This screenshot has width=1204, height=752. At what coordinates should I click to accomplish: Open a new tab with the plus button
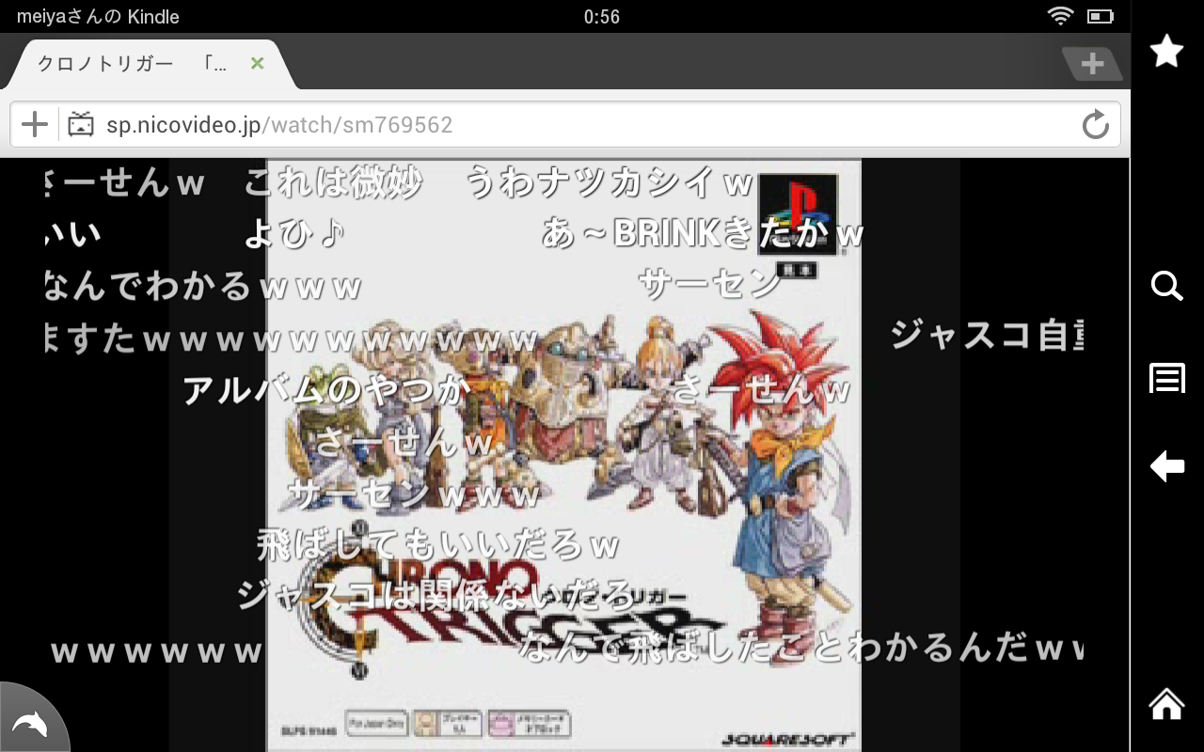tap(1092, 64)
